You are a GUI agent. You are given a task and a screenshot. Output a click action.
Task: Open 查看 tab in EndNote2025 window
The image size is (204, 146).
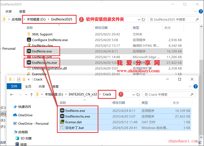click(22, 11)
